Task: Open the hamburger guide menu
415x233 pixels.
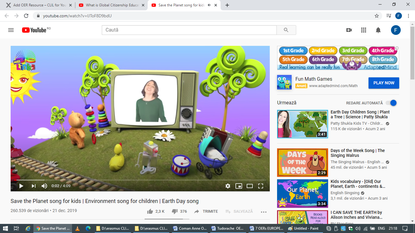Action: pos(11,30)
